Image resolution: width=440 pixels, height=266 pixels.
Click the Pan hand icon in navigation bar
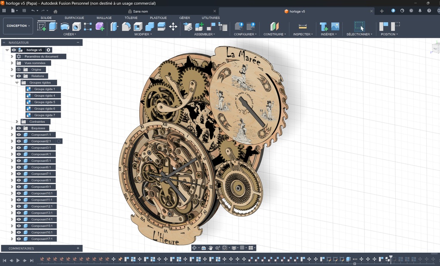(x=211, y=248)
